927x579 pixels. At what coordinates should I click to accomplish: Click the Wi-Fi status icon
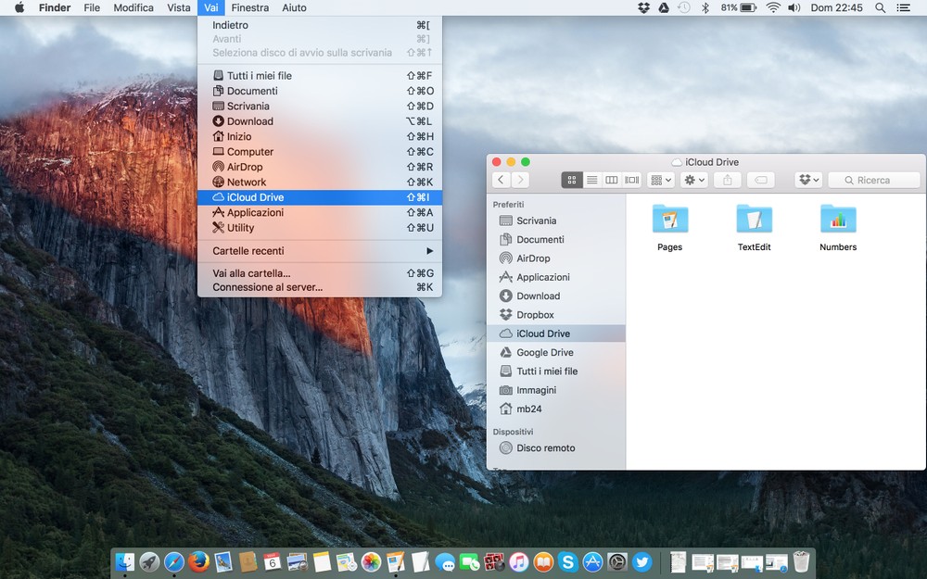[773, 7]
